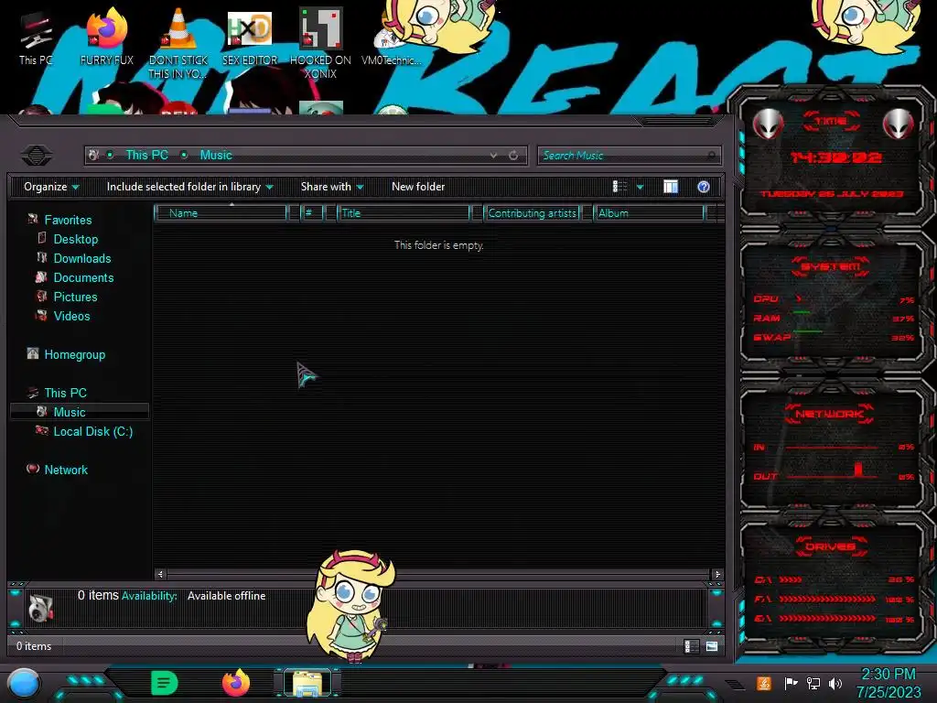Refresh the Music folder view

coord(513,156)
